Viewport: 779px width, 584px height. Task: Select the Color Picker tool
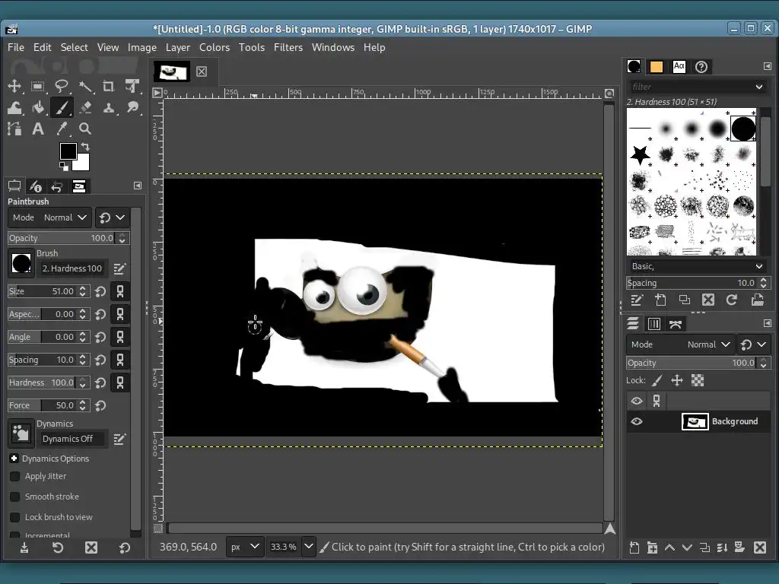click(62, 129)
